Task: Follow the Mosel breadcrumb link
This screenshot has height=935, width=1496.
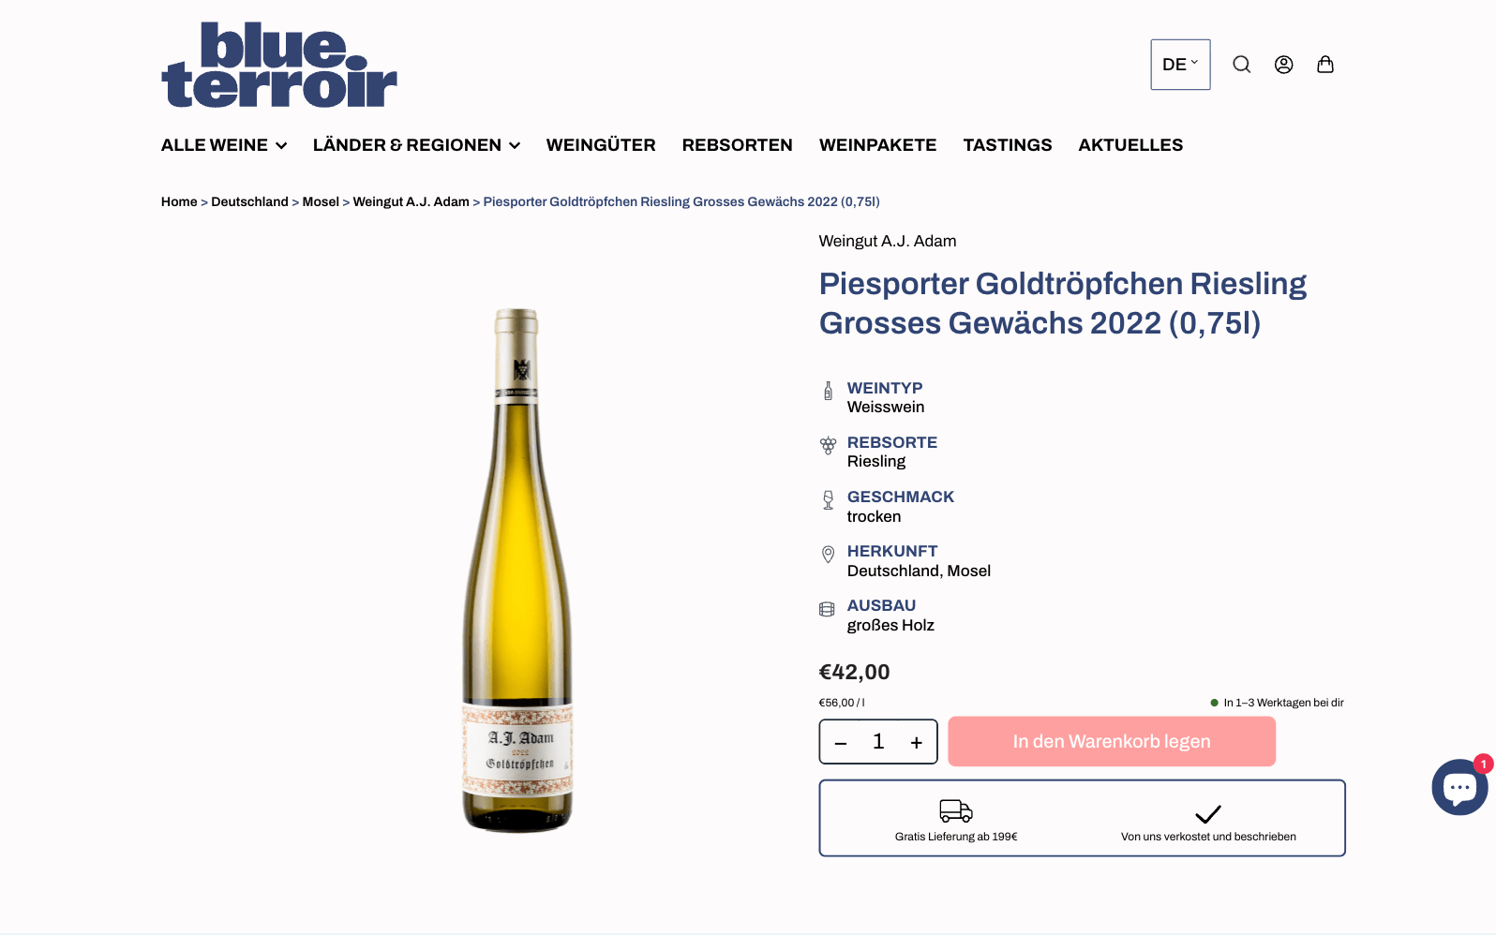Action: pos(321,201)
